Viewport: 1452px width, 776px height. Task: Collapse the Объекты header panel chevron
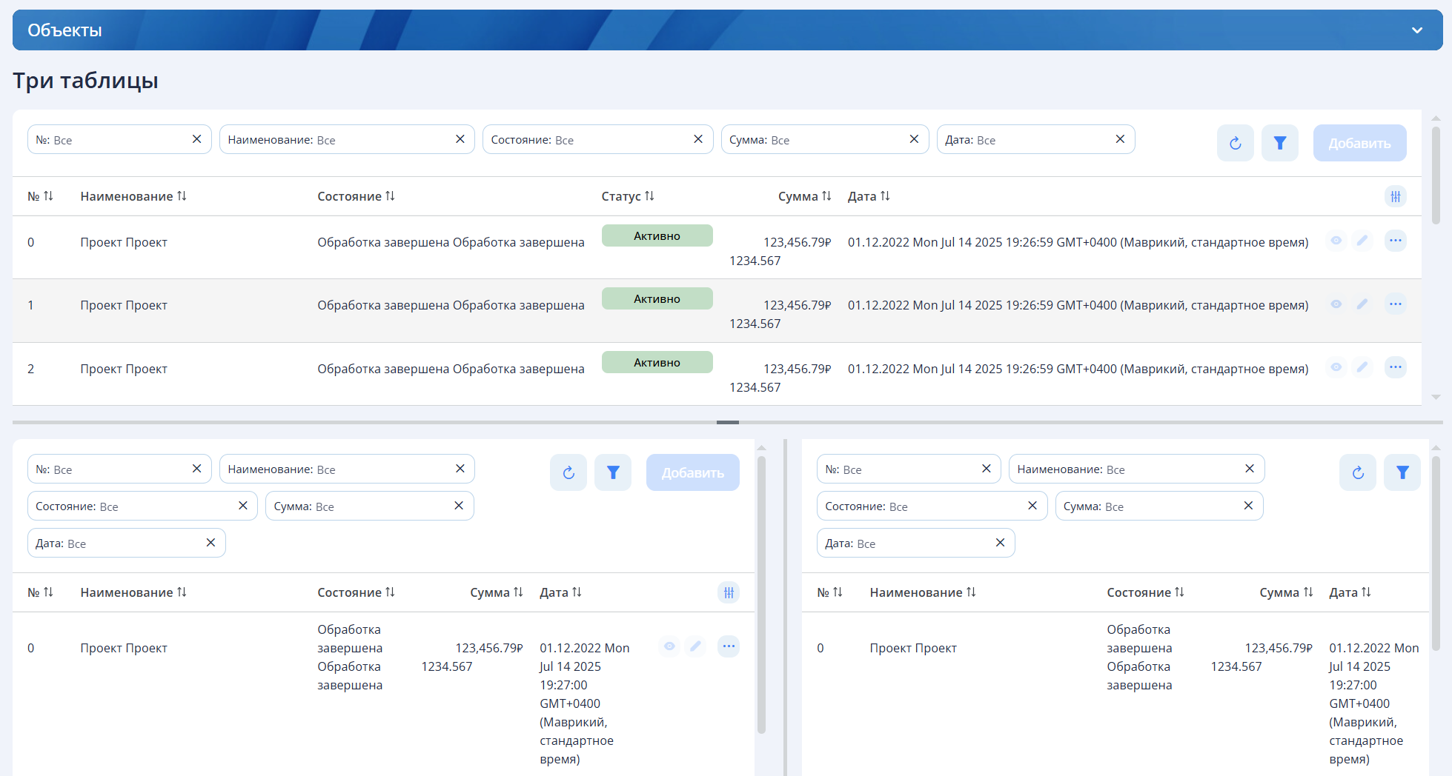tap(1416, 30)
